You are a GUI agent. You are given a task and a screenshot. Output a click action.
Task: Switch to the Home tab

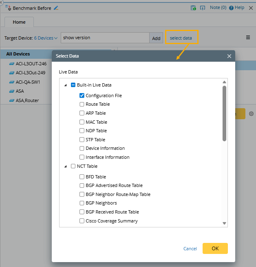(19, 22)
